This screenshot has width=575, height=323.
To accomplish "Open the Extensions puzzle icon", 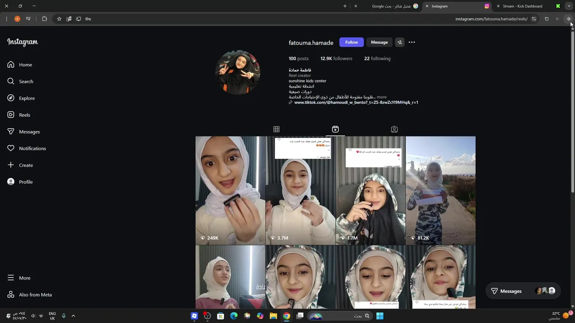I will coord(44,19).
